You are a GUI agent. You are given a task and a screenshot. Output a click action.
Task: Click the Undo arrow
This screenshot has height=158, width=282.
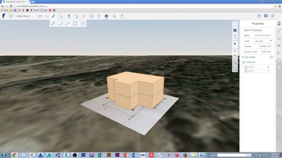[x=41, y=16]
